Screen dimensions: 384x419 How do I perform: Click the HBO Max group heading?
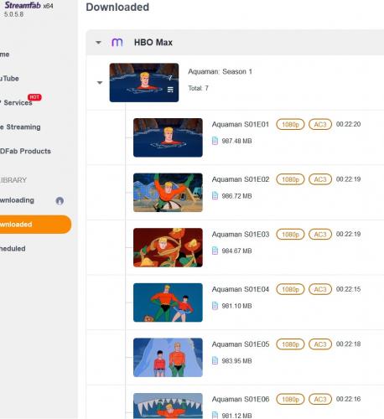pos(153,43)
